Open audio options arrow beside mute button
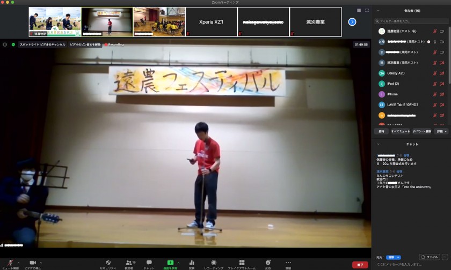 pos(18,262)
